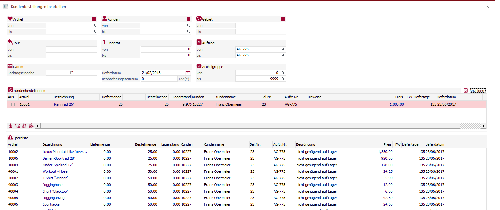500x210 pixels.
Task: Open the Gebiet section hamburger menu
Action: [283, 19]
